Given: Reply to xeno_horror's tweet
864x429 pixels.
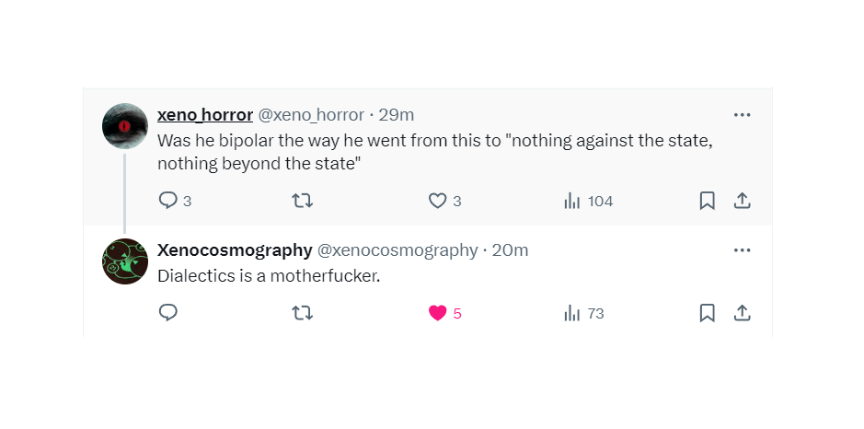Looking at the screenshot, I should 168,201.
